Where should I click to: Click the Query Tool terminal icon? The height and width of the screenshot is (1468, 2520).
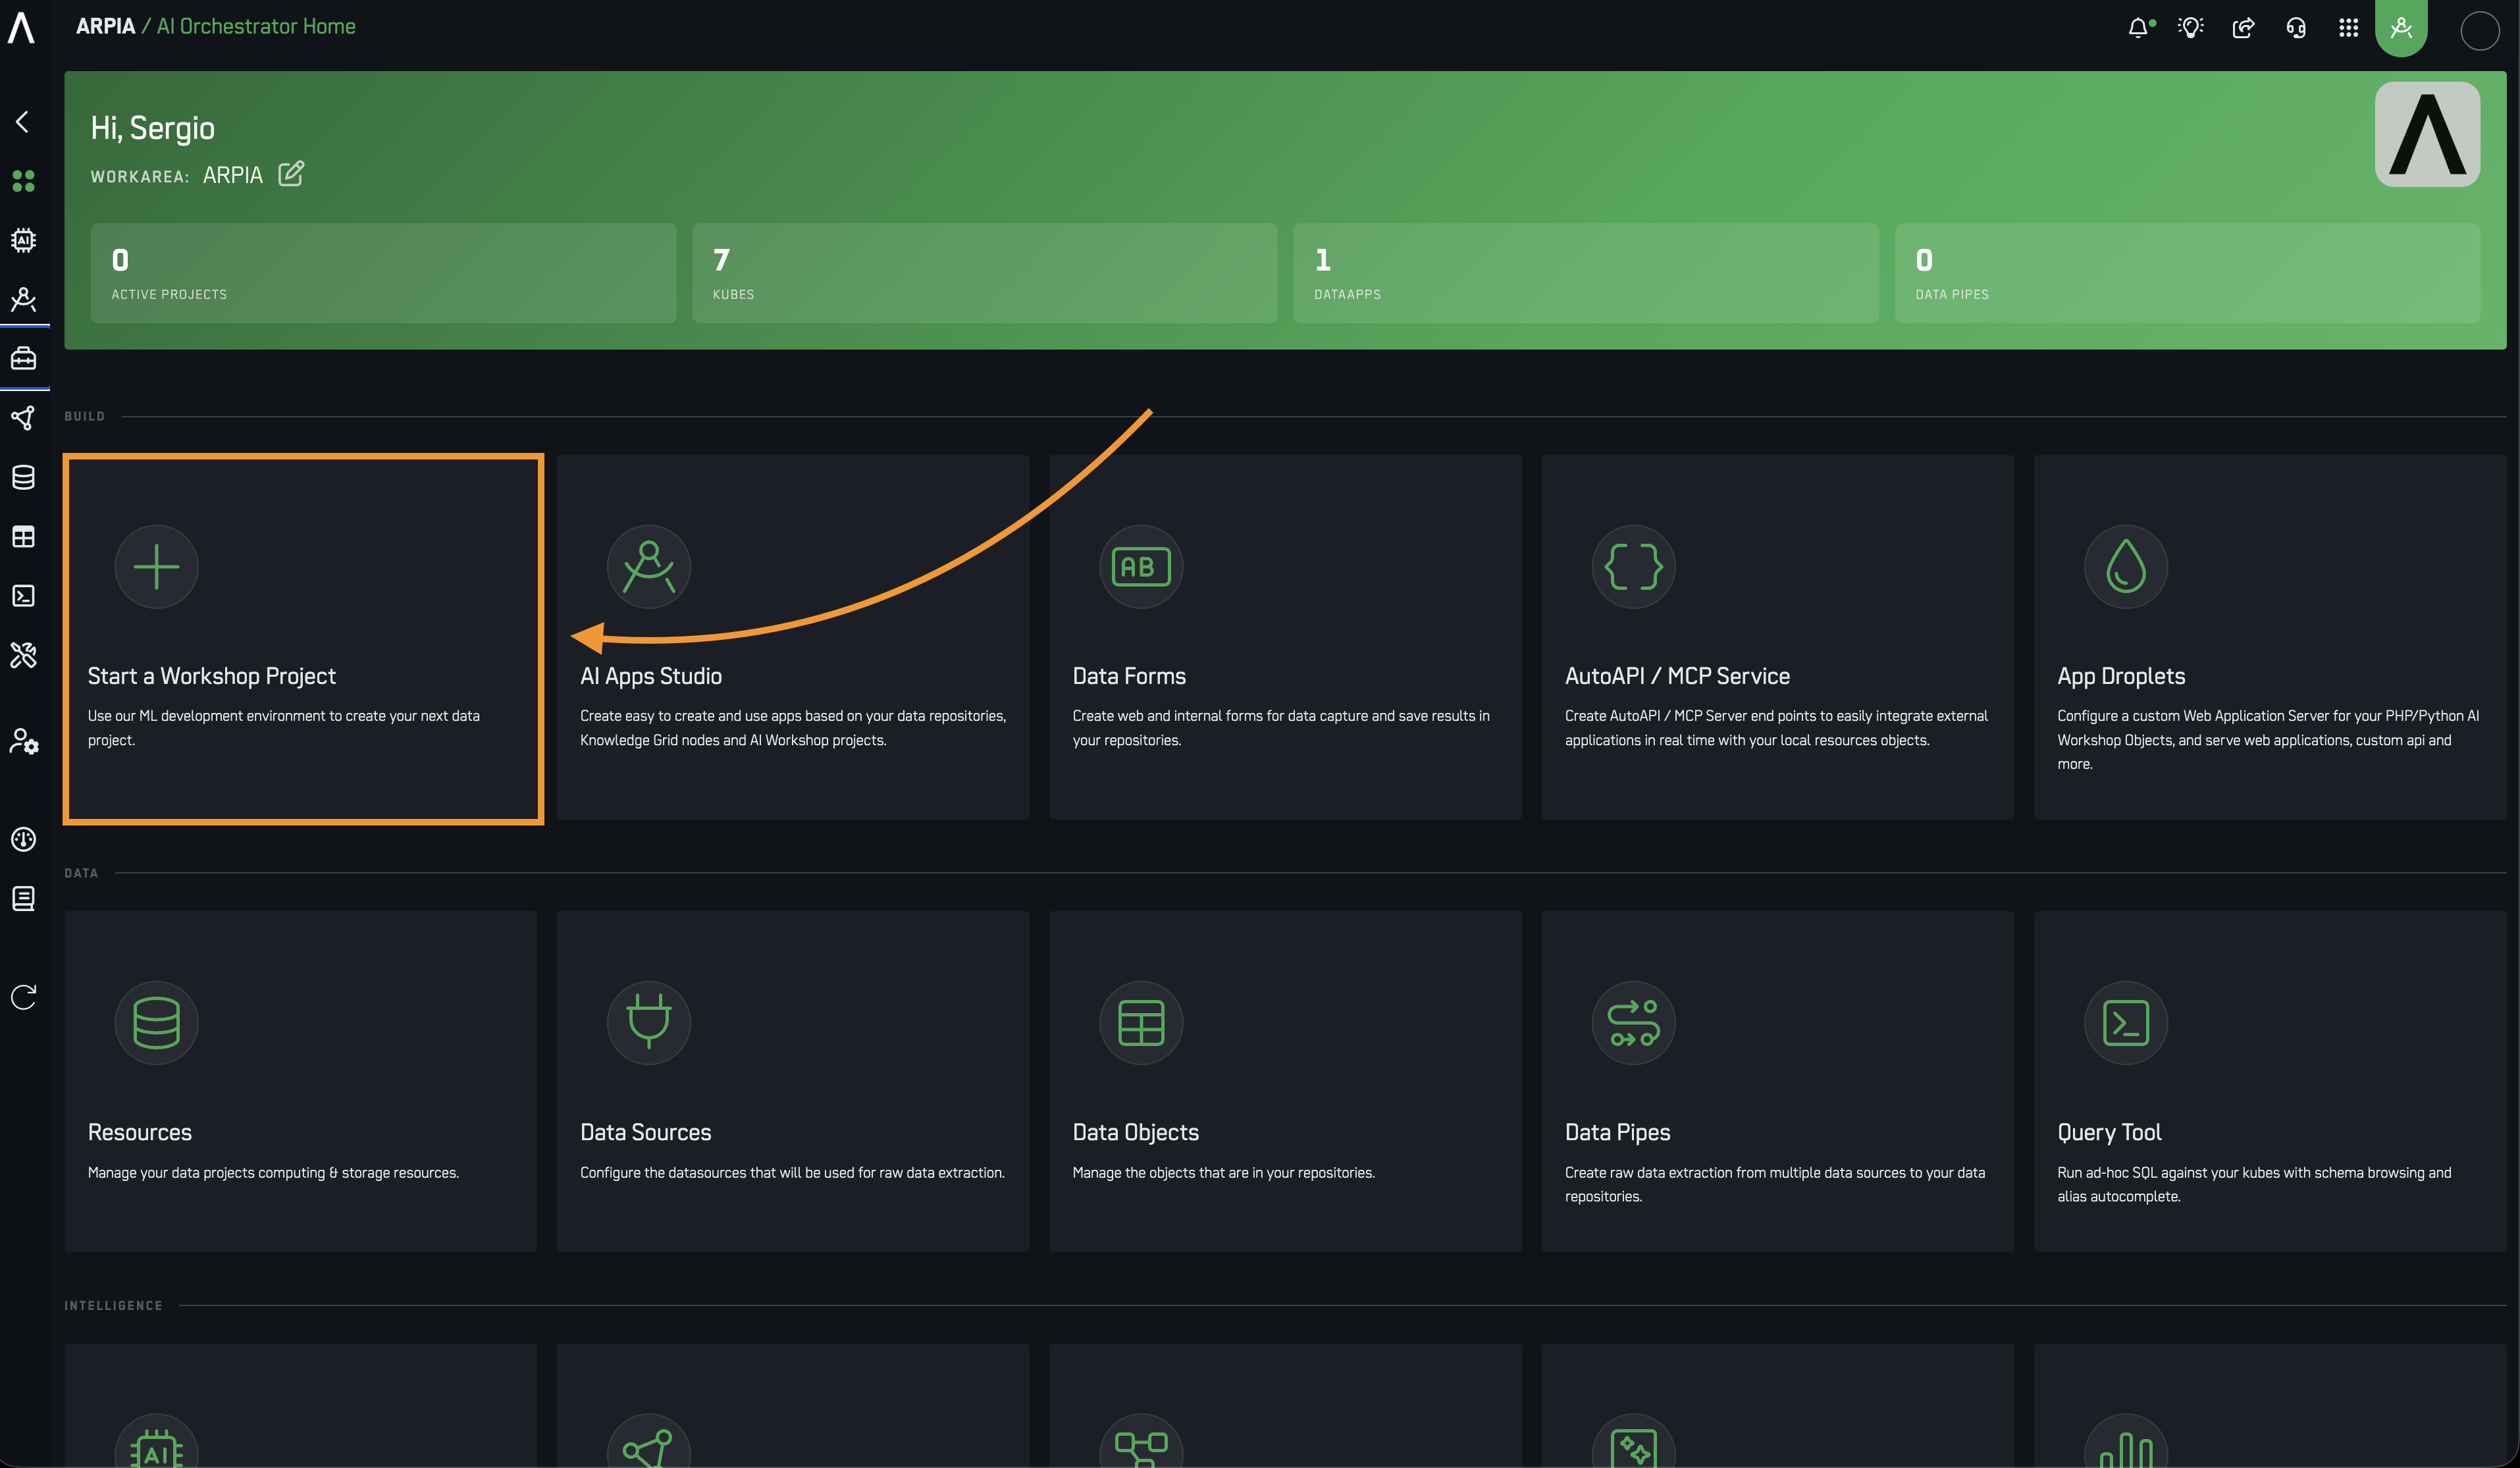(x=2126, y=1023)
